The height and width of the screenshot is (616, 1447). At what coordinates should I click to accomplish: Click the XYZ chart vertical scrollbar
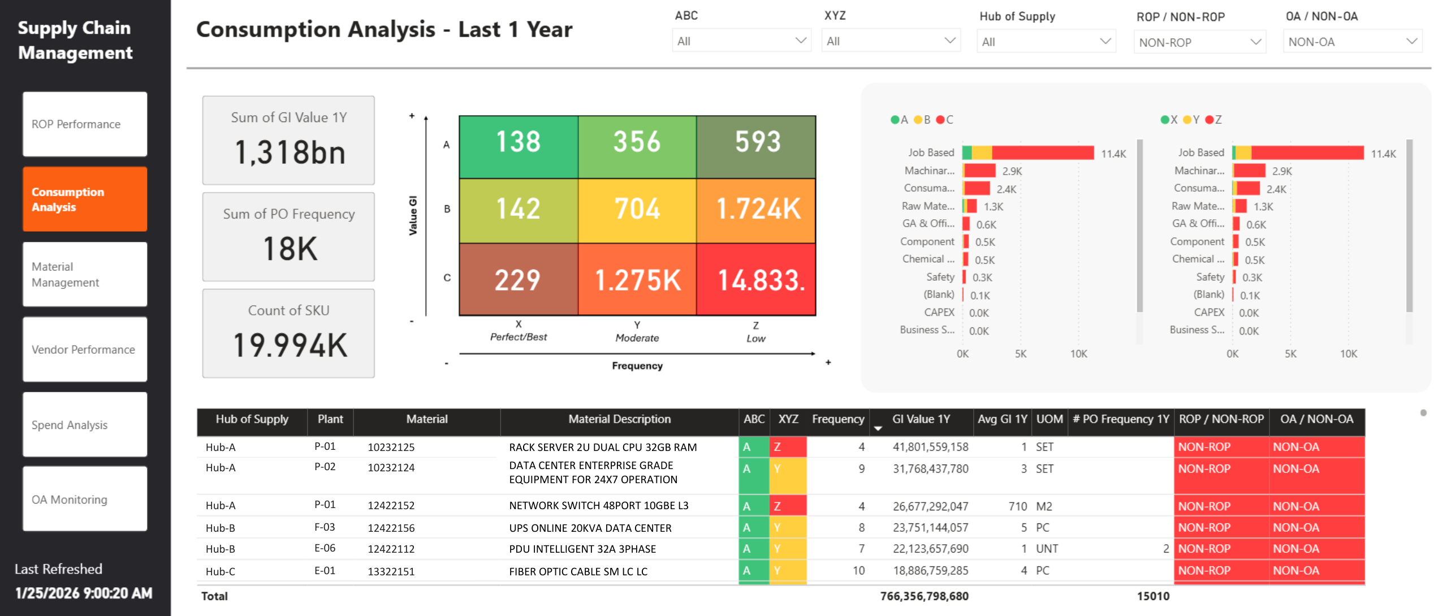coord(1410,226)
